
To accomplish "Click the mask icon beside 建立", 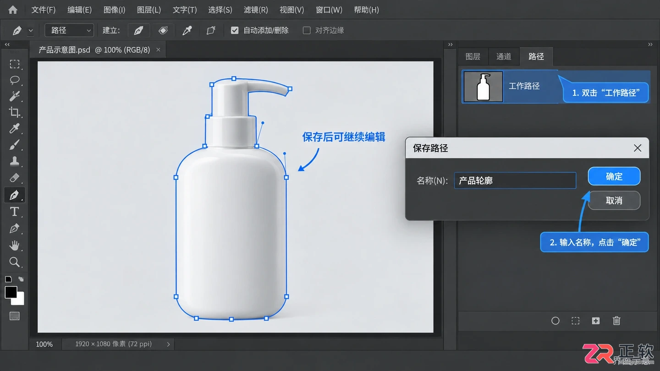I will pos(163,30).
